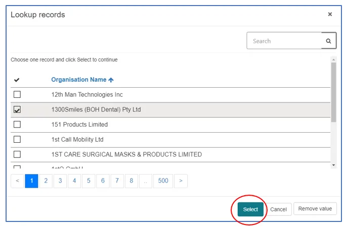
Task: Click the vertical scrollbar thumb
Action: [333, 91]
